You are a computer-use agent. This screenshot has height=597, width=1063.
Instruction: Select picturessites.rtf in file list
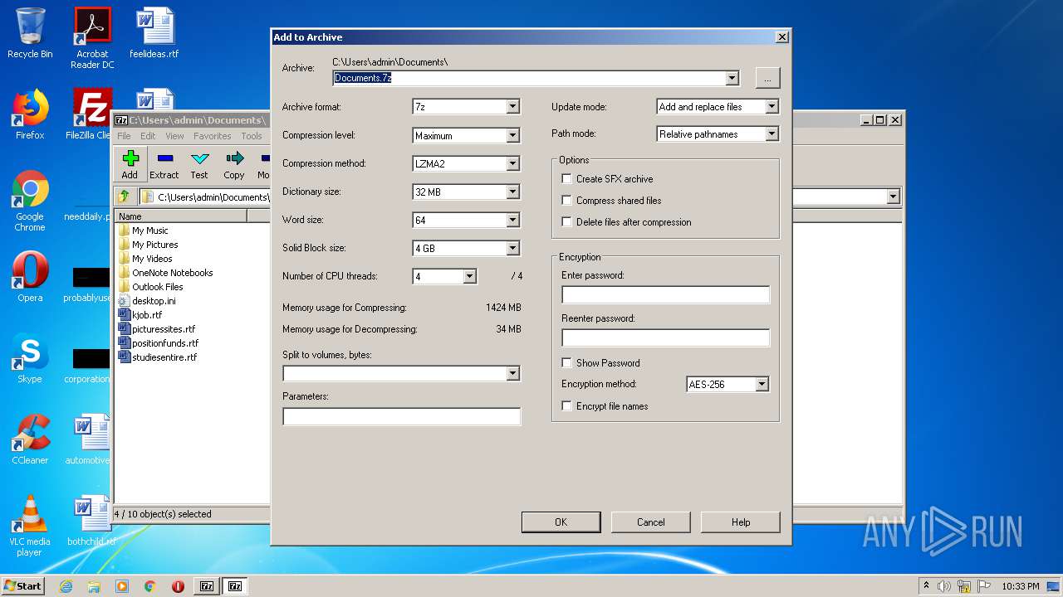pyautogui.click(x=164, y=329)
